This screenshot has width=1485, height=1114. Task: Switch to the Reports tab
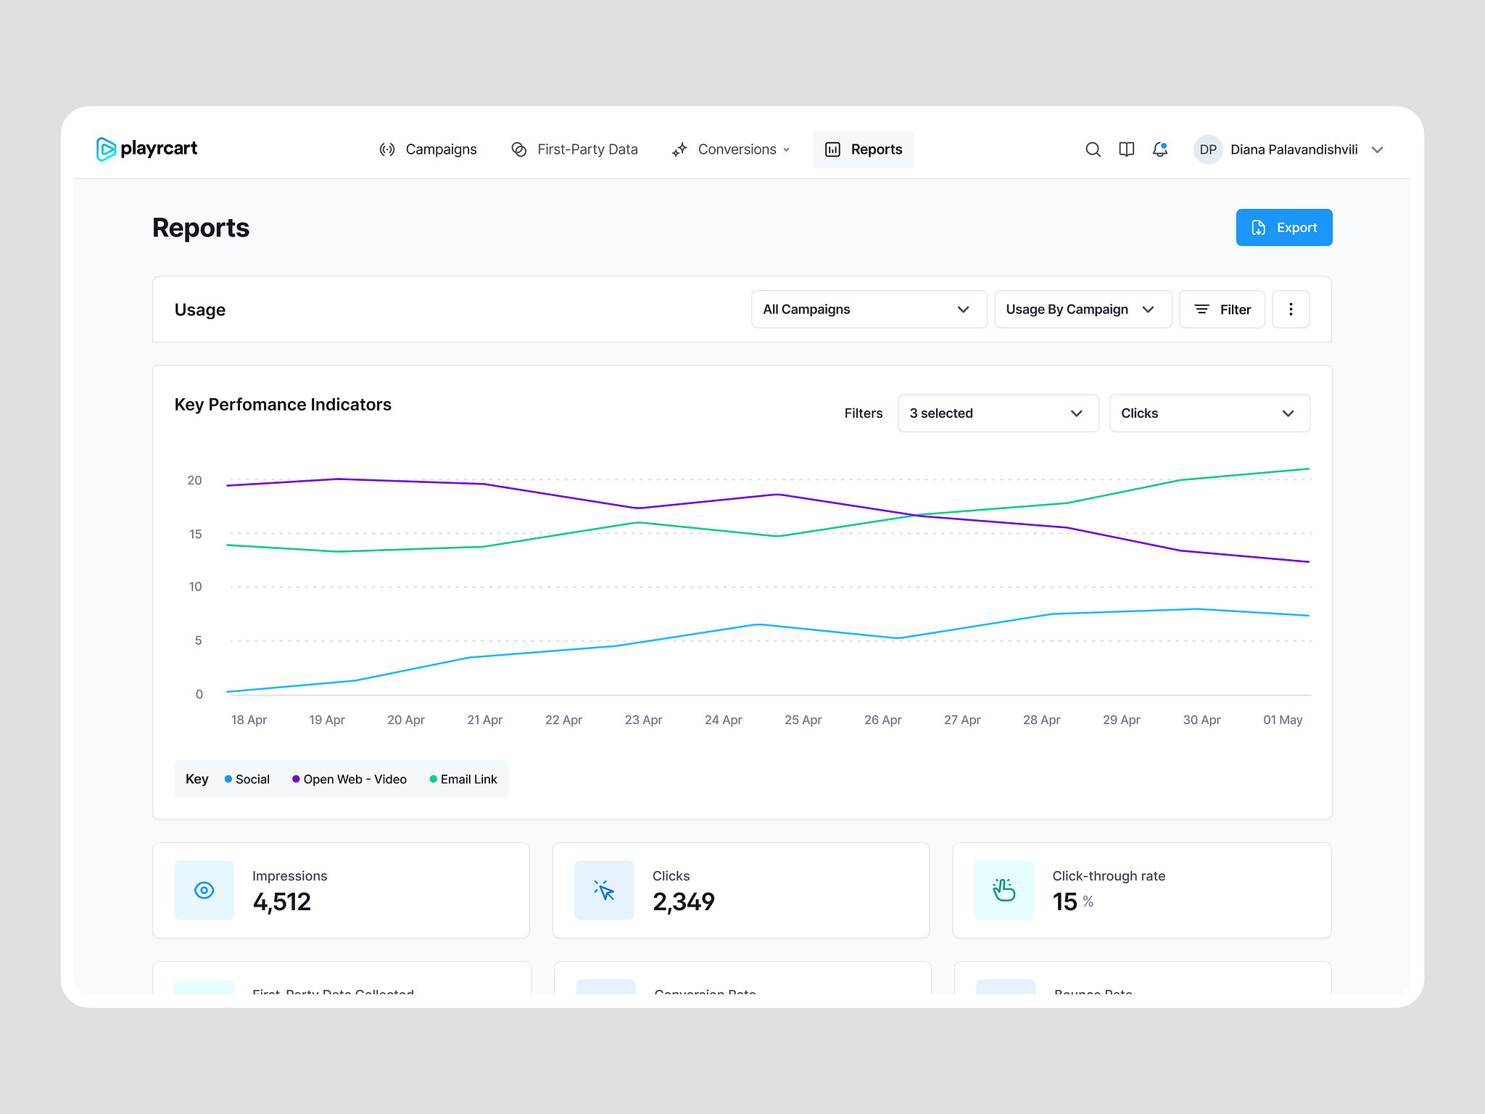coord(863,149)
